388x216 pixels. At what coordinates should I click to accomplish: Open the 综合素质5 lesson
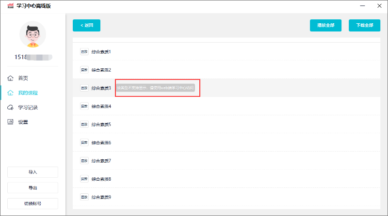click(101, 124)
